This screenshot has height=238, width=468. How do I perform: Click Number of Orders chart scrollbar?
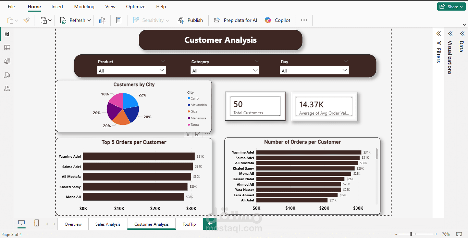point(377,154)
